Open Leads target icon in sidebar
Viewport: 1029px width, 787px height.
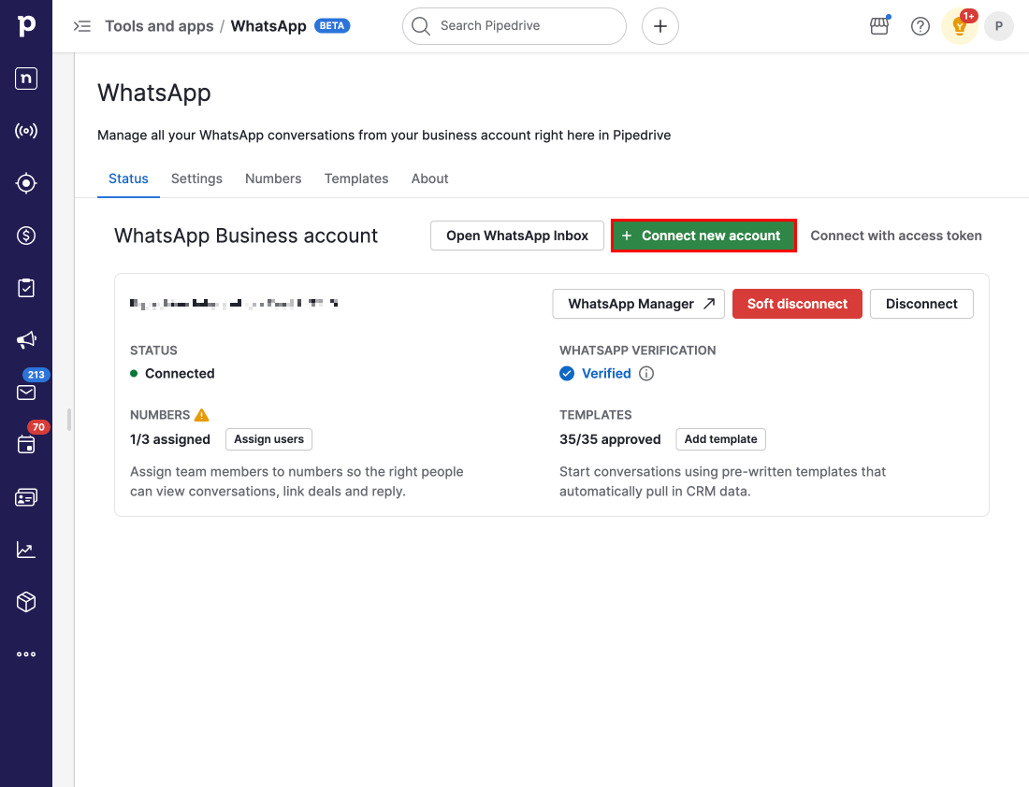(x=25, y=183)
